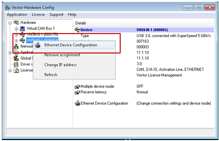Click 'CAN, D/A IO, Activation Line, ETHERNET' value

point(170,69)
